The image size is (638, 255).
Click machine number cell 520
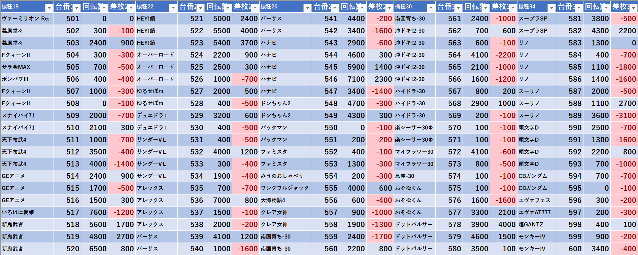[67, 249]
